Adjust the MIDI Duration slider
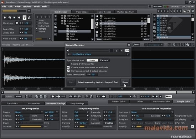 pos(32,126)
